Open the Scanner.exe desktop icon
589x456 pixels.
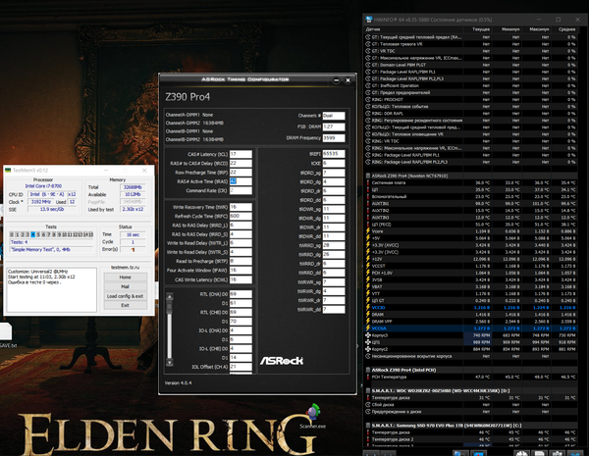point(313,416)
